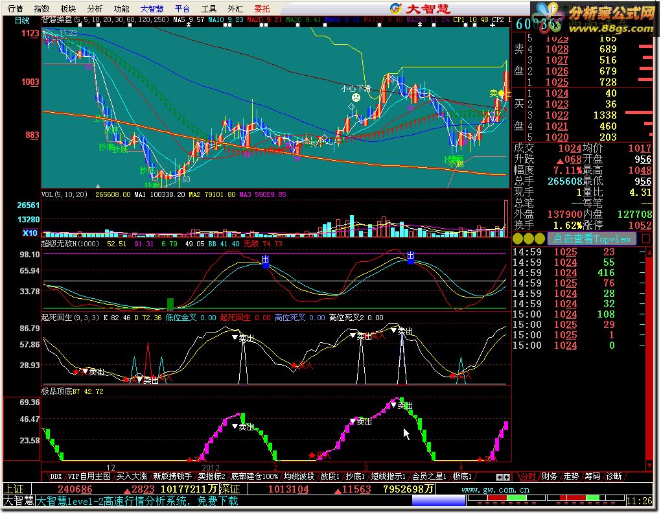
Task: Click the 量比 4.31 value
Action: click(x=640, y=193)
